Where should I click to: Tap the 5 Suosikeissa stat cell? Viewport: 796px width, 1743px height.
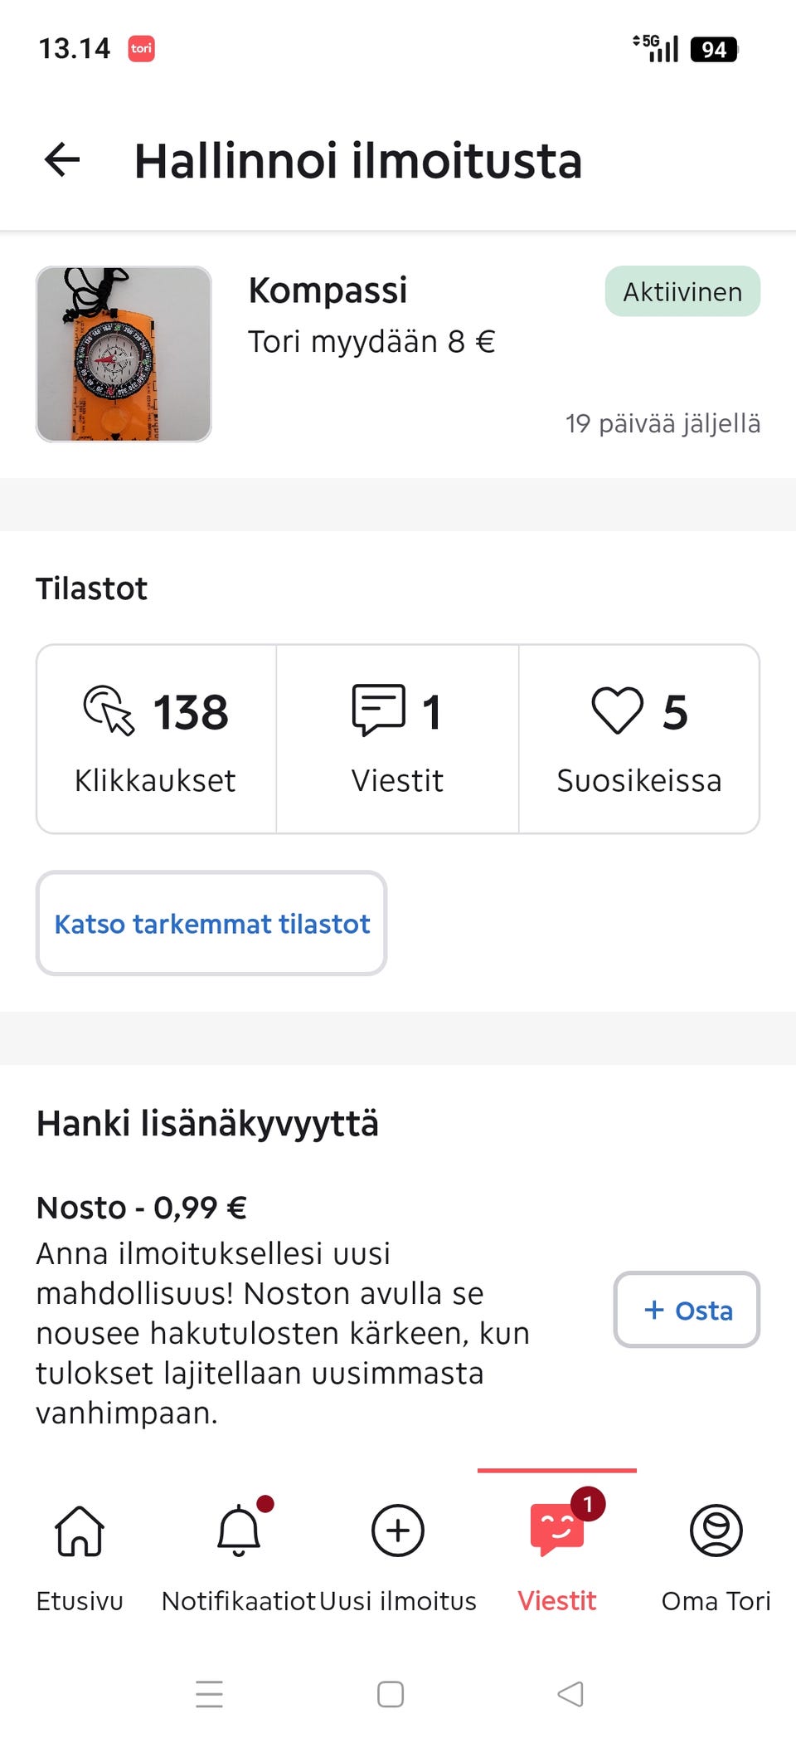639,739
